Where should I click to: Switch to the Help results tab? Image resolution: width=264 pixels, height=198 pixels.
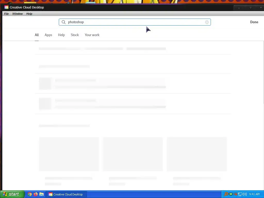pos(61,35)
